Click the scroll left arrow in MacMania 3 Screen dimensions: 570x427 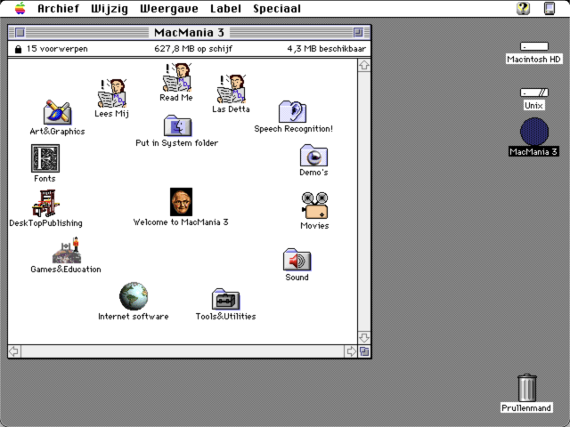coord(14,351)
